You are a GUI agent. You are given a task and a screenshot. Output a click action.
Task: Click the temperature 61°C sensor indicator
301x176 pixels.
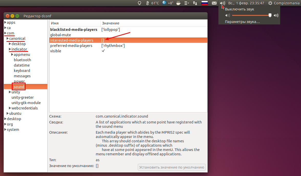(153, 3)
